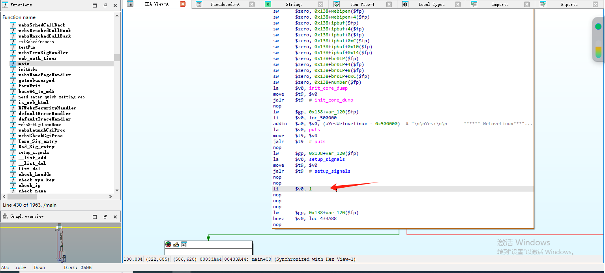Click the 'bnez' instruction mnemonic
The width and height of the screenshot is (605, 273).
coord(278,218)
